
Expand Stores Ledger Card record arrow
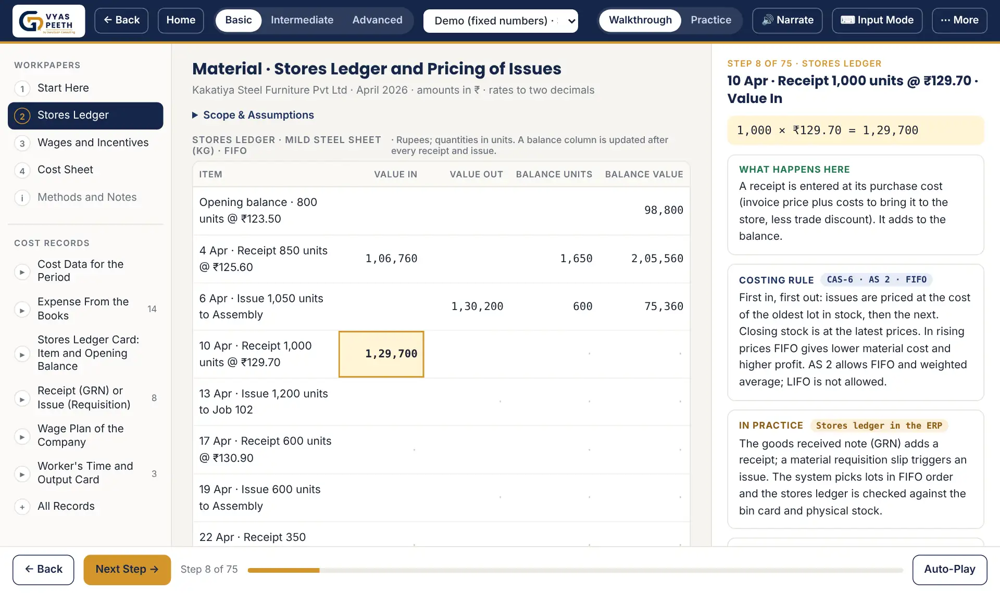[22, 354]
